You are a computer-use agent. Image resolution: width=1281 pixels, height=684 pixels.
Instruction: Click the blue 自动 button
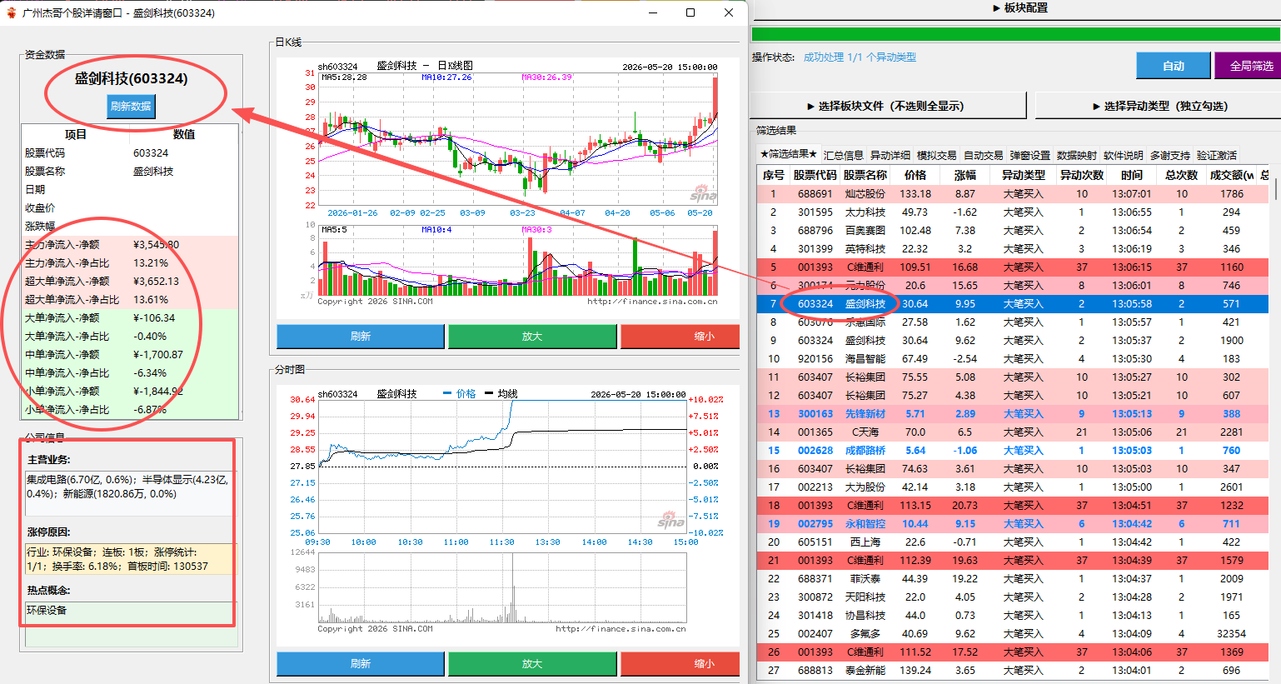1174,66
